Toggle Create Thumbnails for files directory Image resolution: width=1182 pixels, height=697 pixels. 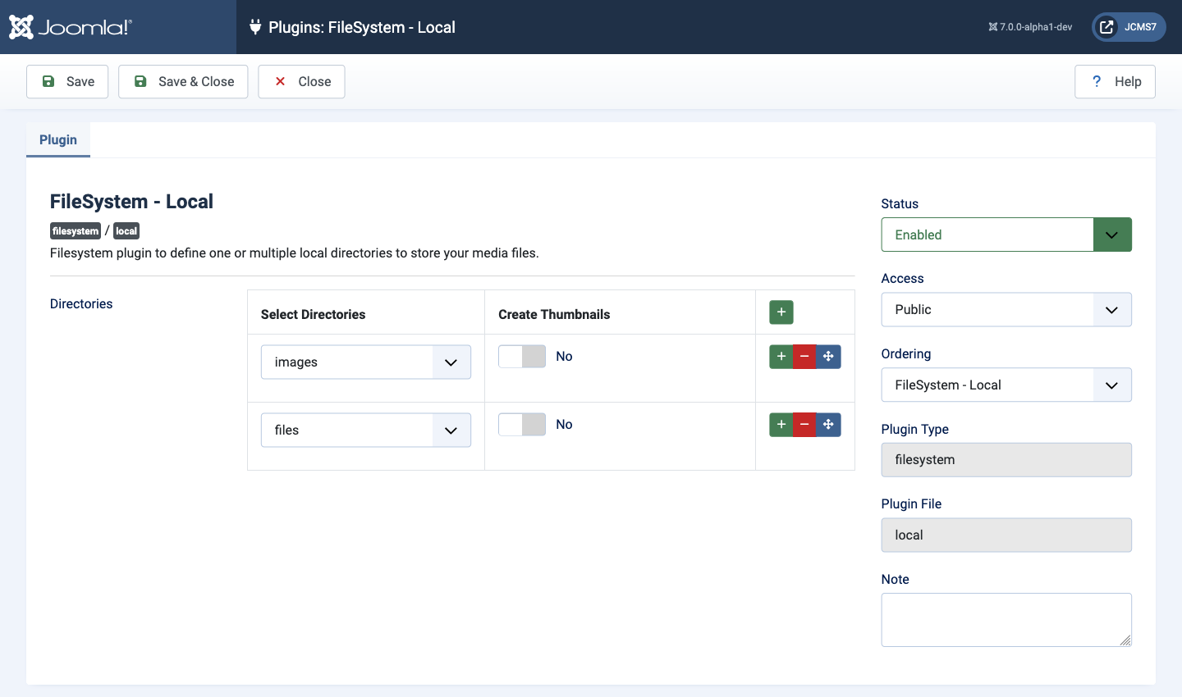522,424
